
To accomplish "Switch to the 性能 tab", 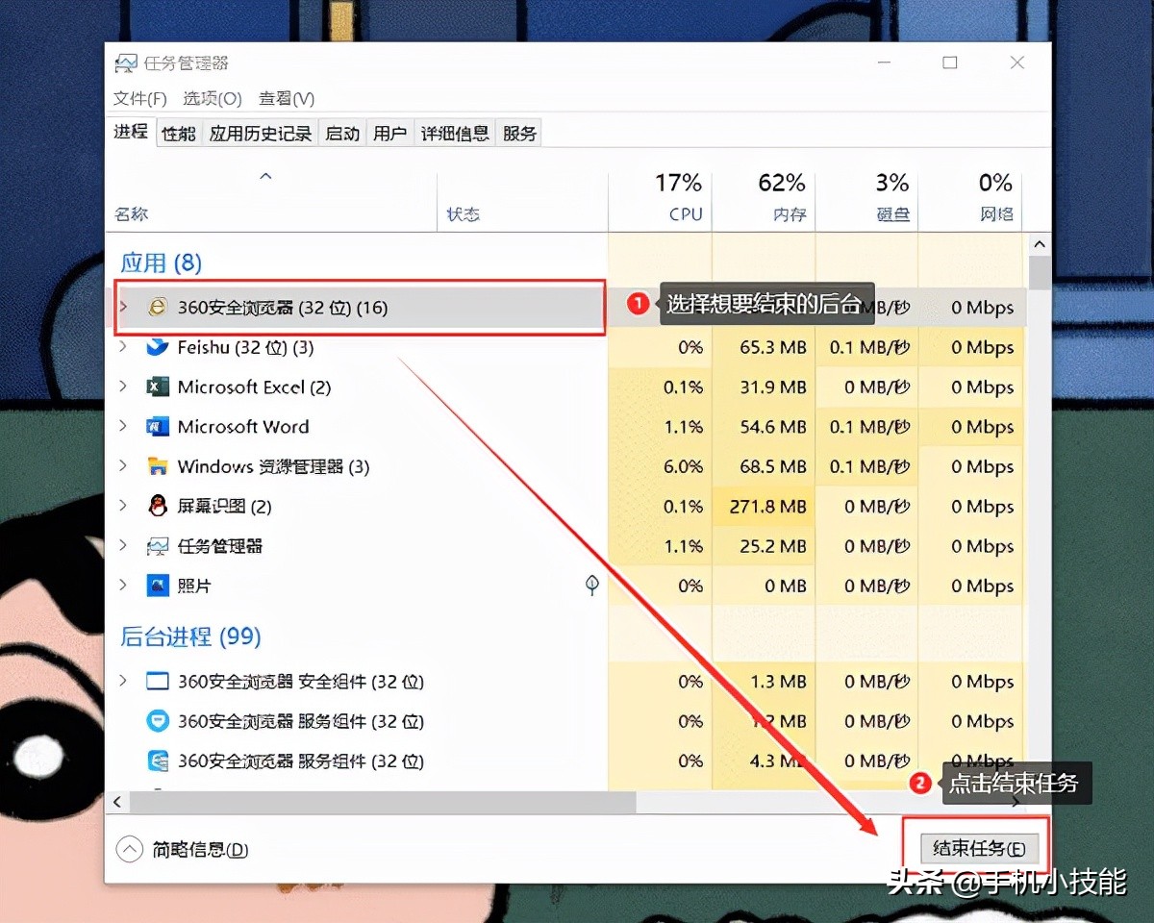I will (179, 134).
